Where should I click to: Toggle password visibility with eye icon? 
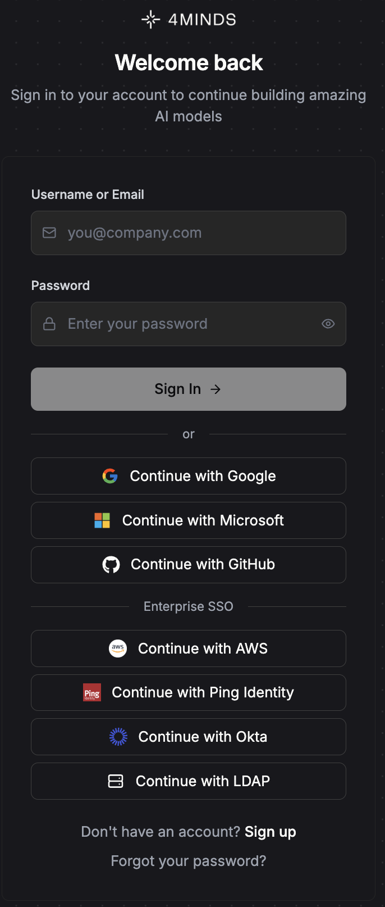[x=328, y=324]
